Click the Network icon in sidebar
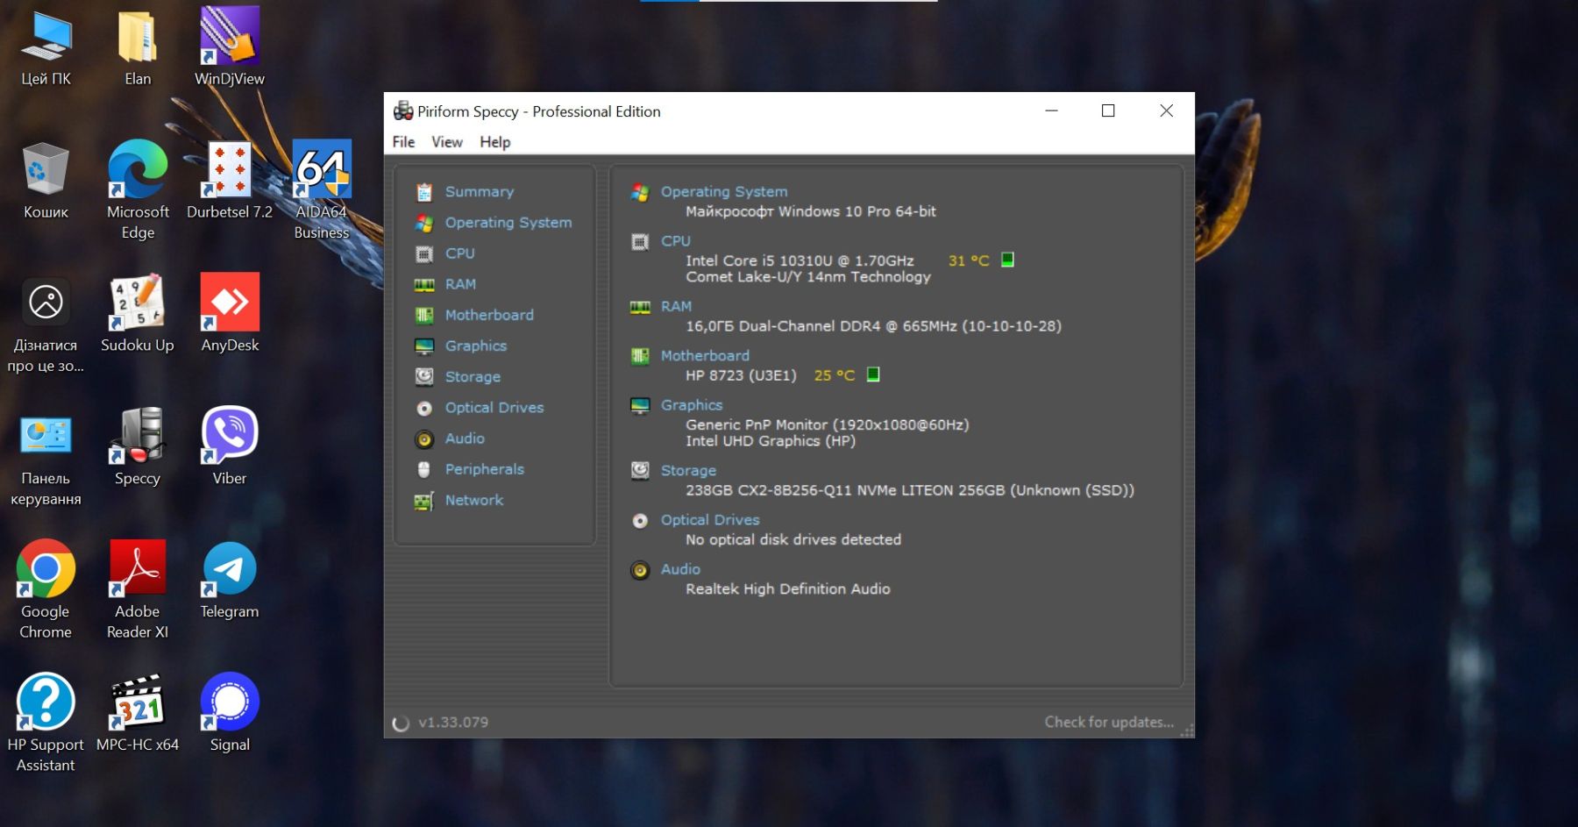1578x827 pixels. pyautogui.click(x=424, y=501)
